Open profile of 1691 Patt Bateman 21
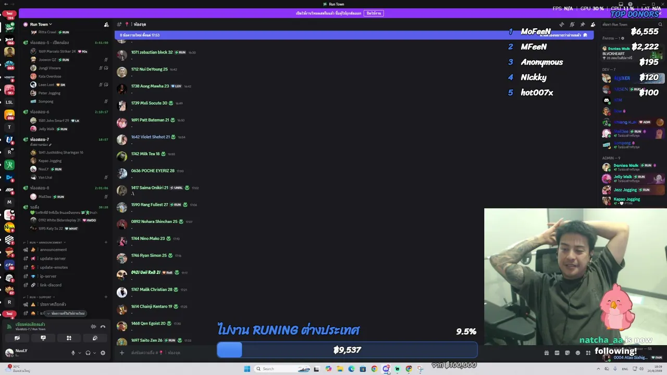Screen dimensions: 667x375 pyautogui.click(x=150, y=120)
